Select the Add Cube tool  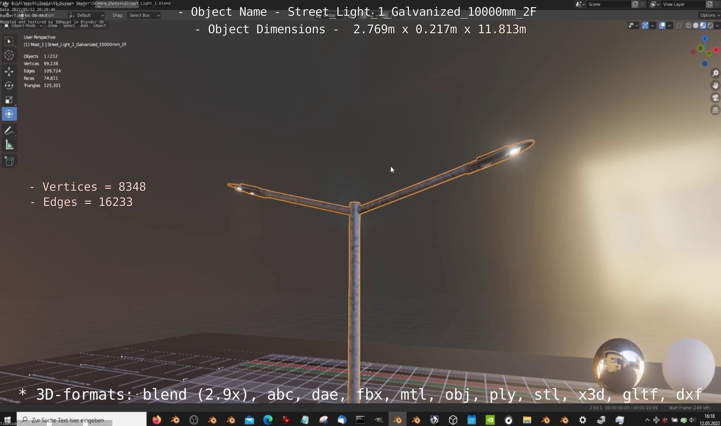click(x=9, y=161)
